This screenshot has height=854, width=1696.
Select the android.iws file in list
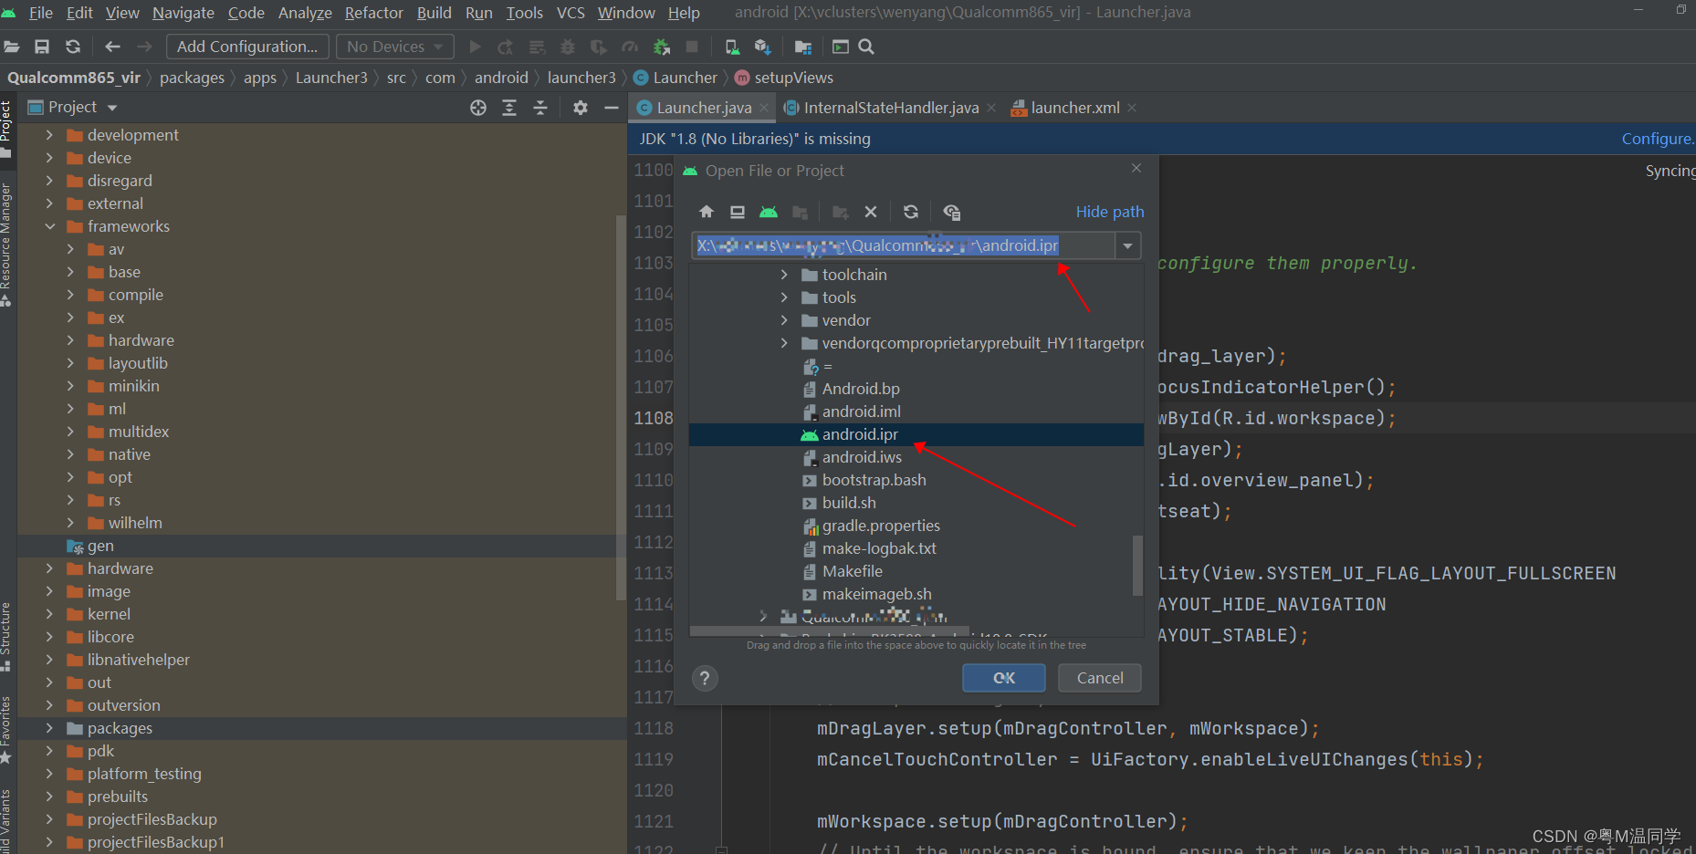[862, 456]
